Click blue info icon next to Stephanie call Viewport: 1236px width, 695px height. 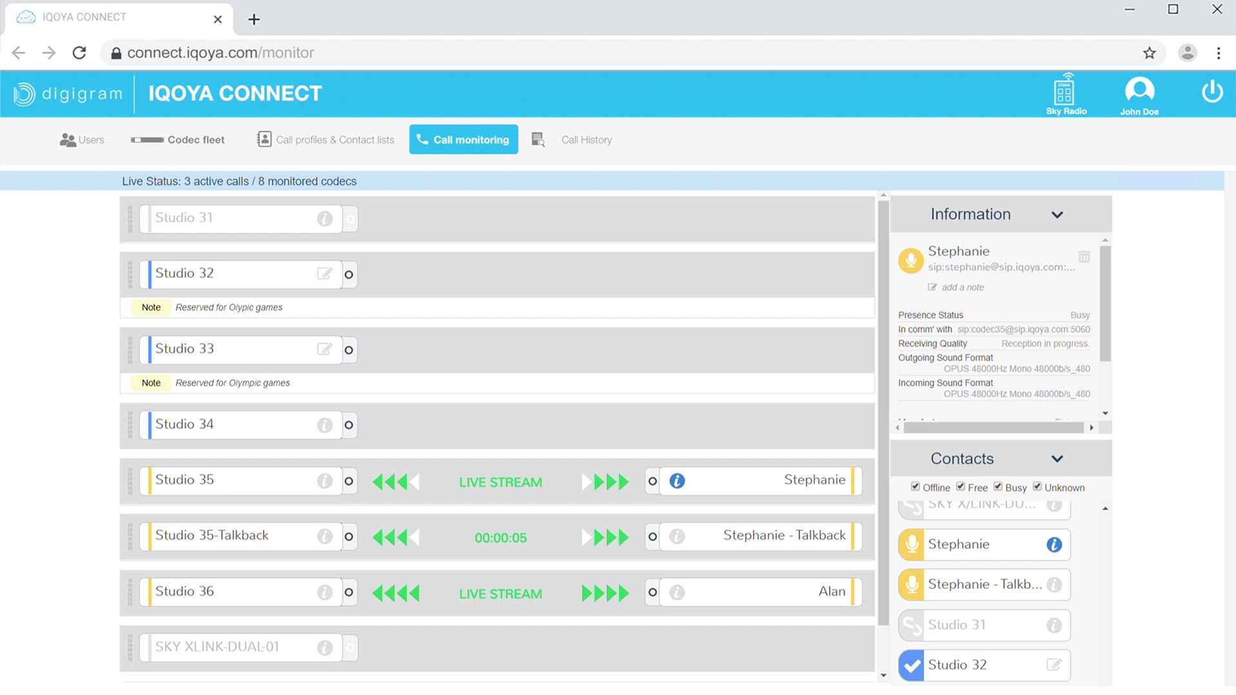(676, 481)
